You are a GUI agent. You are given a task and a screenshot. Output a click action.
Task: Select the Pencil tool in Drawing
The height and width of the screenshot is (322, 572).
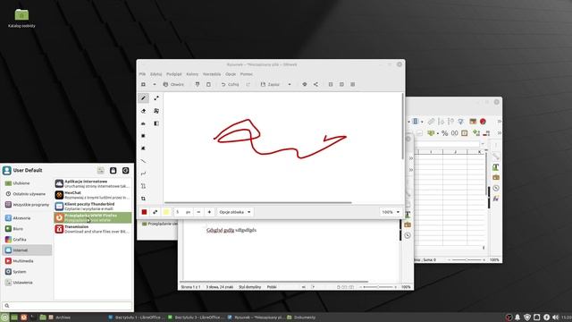tap(143, 97)
